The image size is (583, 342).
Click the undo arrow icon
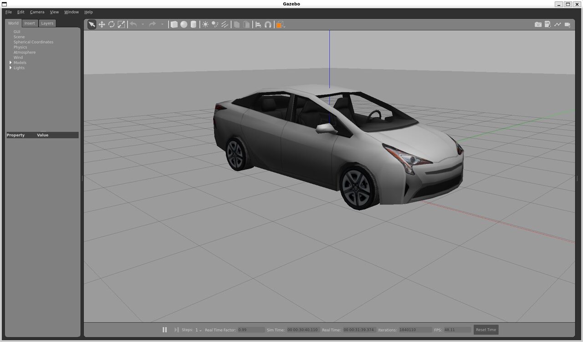[x=133, y=25]
